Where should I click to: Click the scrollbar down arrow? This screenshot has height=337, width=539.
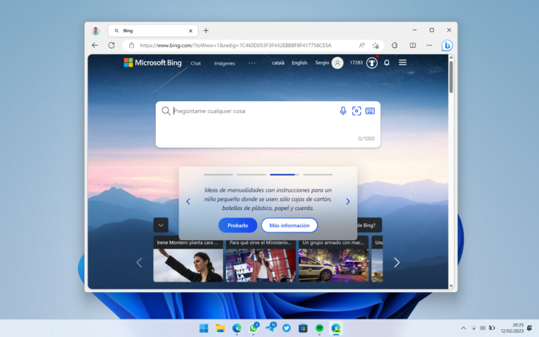click(x=451, y=286)
